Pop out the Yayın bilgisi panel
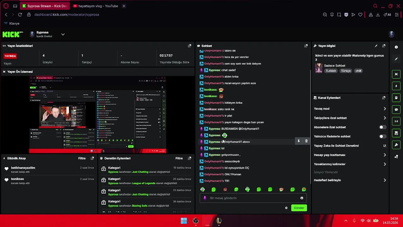The image size is (403, 227). (383, 46)
